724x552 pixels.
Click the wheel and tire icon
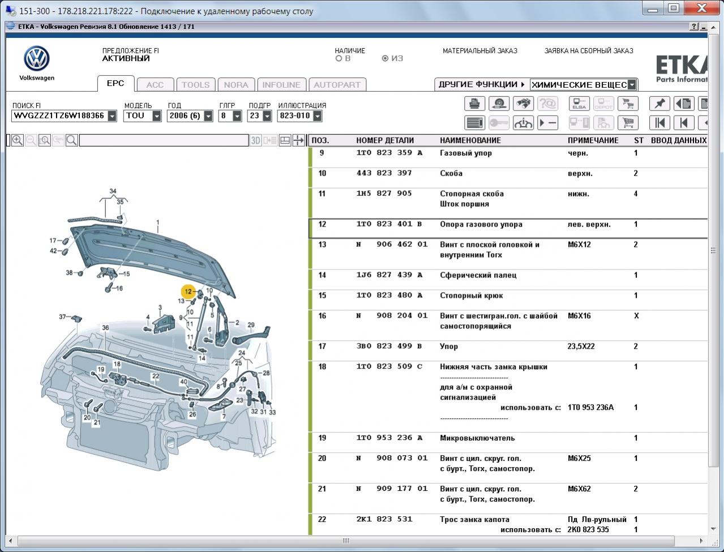coord(499,104)
